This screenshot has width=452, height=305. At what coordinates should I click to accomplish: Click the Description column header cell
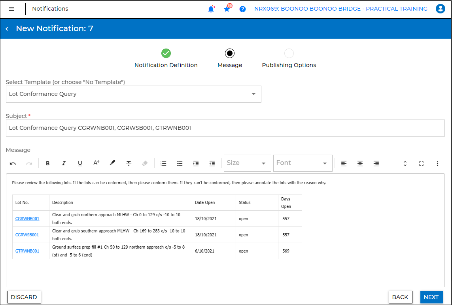coord(121,202)
